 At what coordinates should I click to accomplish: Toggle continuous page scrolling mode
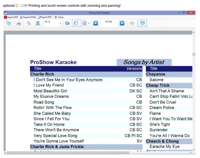[76, 23]
